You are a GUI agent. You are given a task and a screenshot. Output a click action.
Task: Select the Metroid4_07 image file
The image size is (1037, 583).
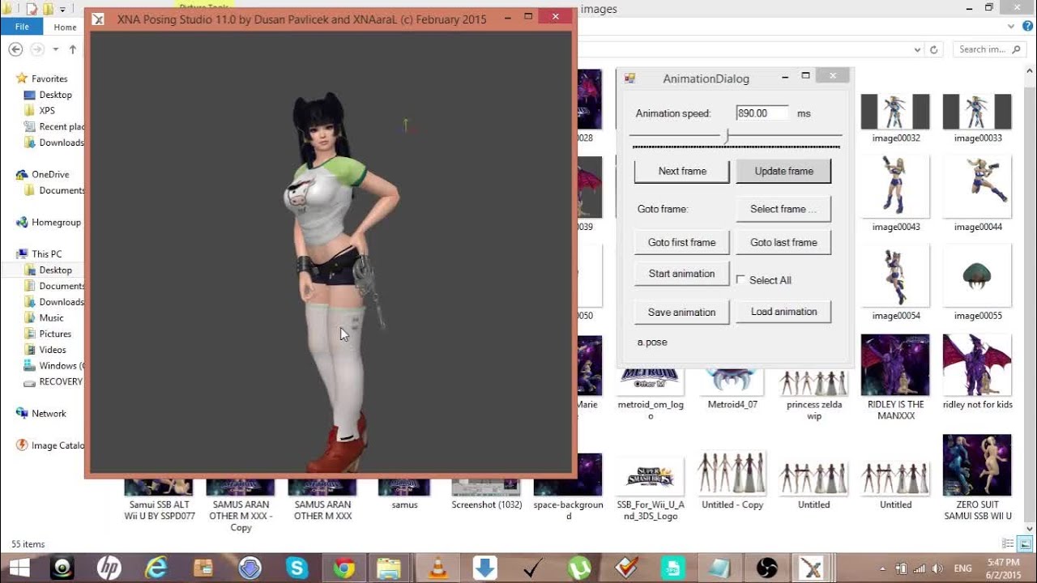[732, 387]
